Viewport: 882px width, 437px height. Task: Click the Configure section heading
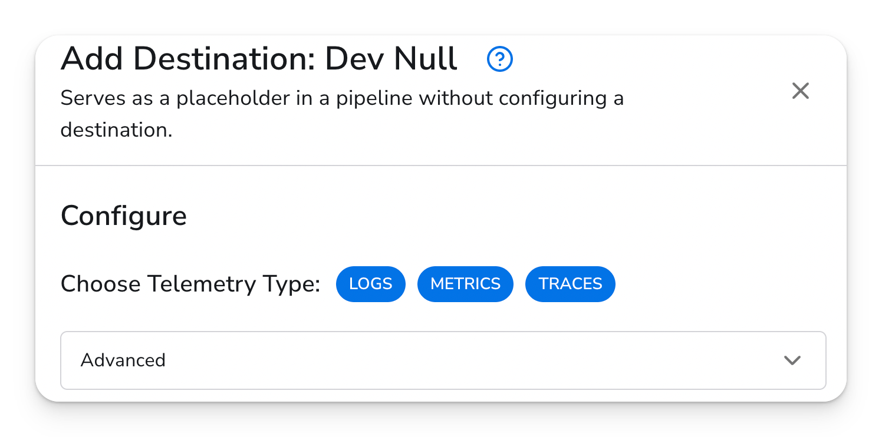[x=123, y=216]
